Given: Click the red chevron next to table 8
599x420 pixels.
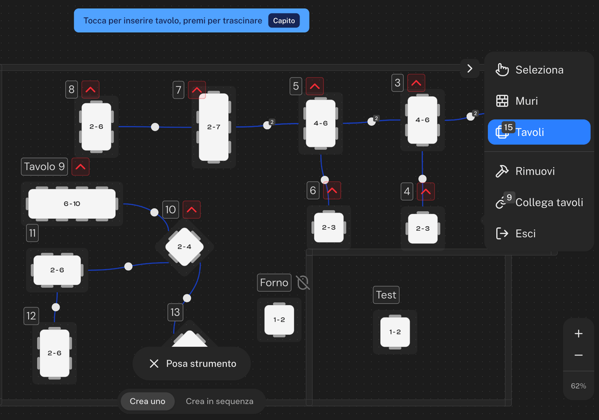Looking at the screenshot, I should [x=91, y=90].
